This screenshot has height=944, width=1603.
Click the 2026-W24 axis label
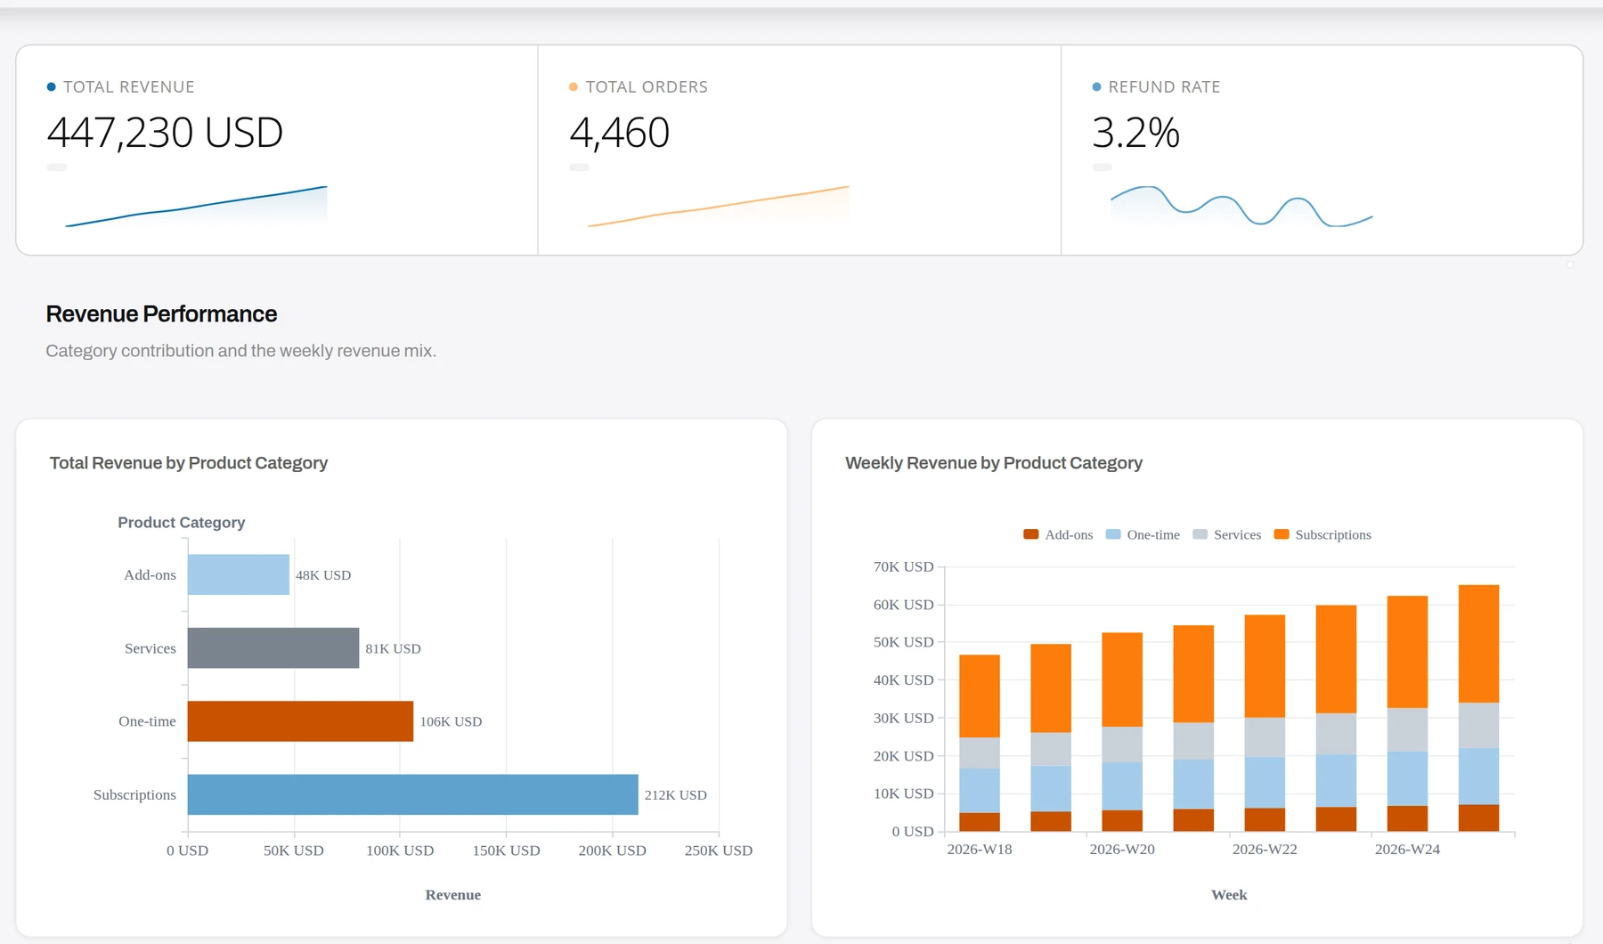(x=1407, y=850)
